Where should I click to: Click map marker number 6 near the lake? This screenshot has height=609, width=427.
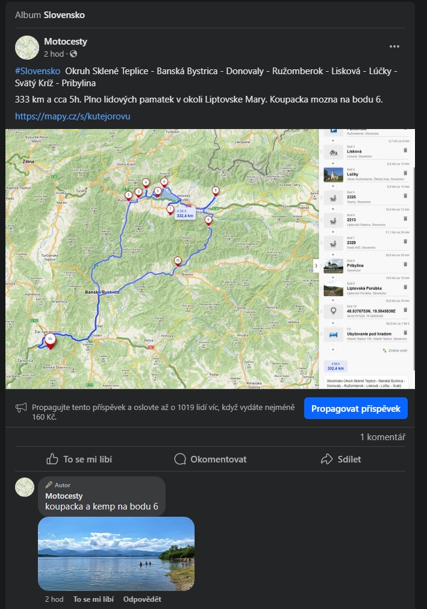(x=164, y=182)
